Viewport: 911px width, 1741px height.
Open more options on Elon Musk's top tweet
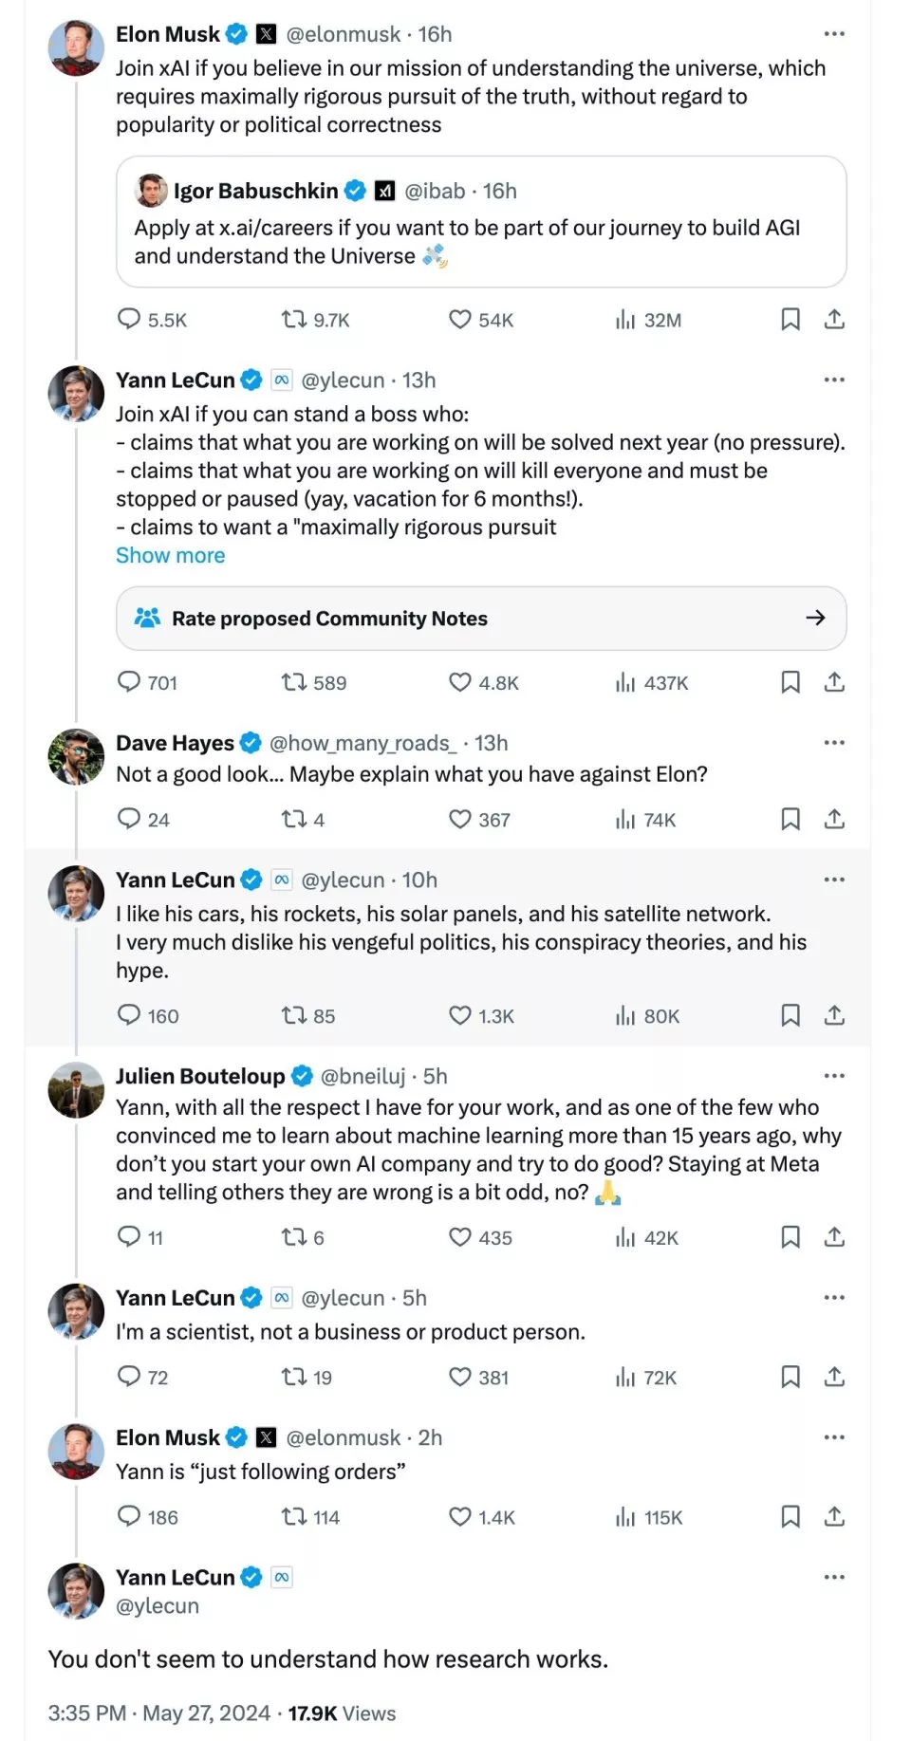pyautogui.click(x=834, y=34)
